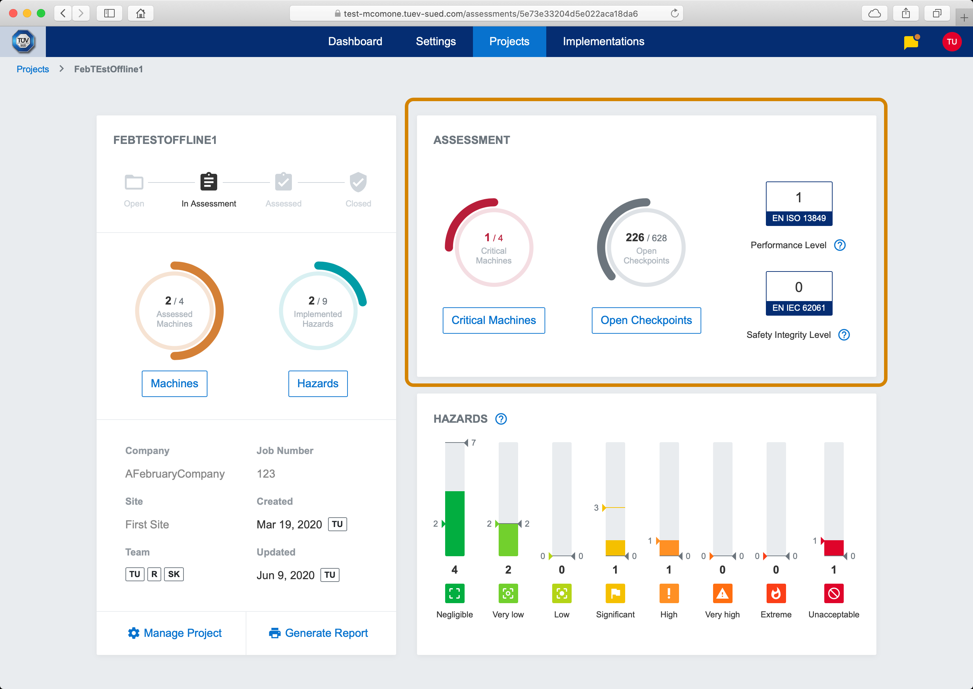This screenshot has height=689, width=973.
Task: Switch to the Dashboard tab
Action: pos(355,42)
